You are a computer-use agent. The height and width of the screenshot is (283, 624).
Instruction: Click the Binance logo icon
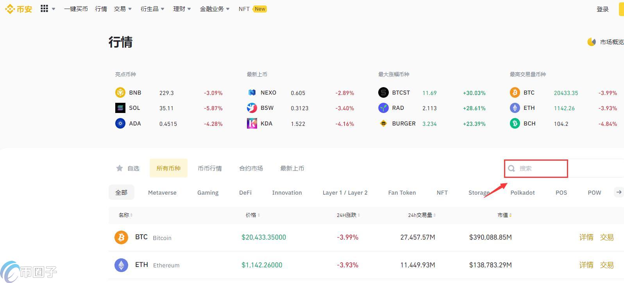point(10,9)
